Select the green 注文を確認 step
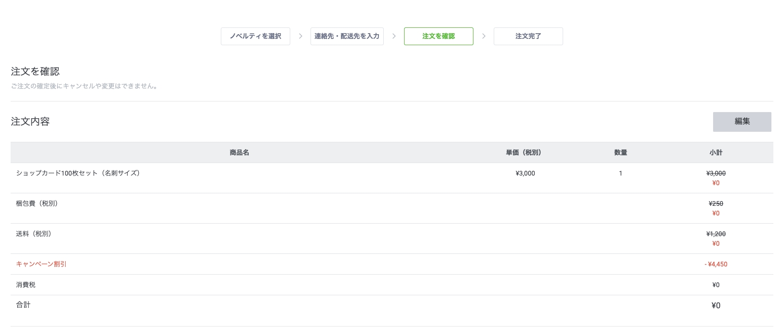 click(x=438, y=36)
